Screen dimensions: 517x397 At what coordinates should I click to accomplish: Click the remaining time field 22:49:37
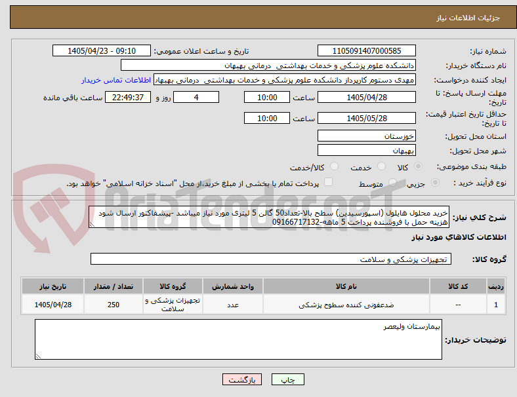point(128,97)
